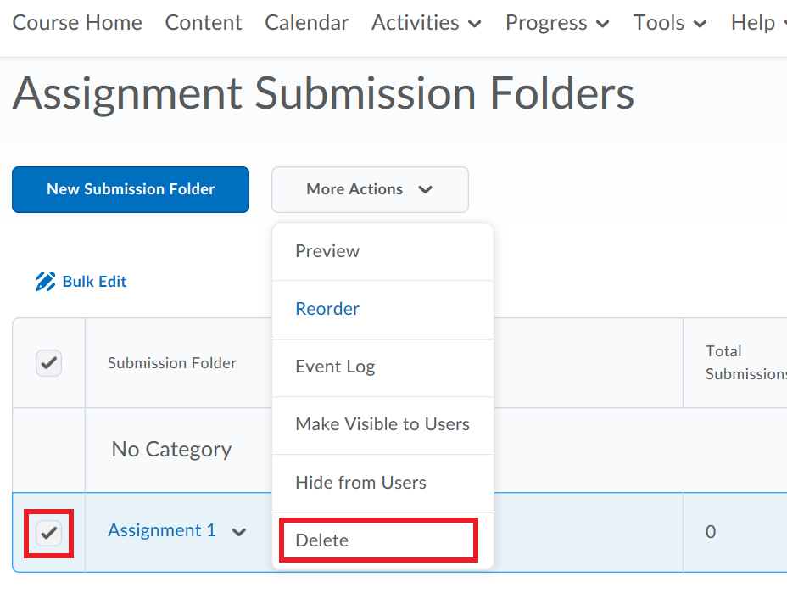Choose Make Visible to Users option

[x=382, y=424]
